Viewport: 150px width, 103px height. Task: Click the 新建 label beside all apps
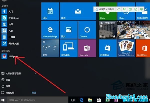[34, 92]
